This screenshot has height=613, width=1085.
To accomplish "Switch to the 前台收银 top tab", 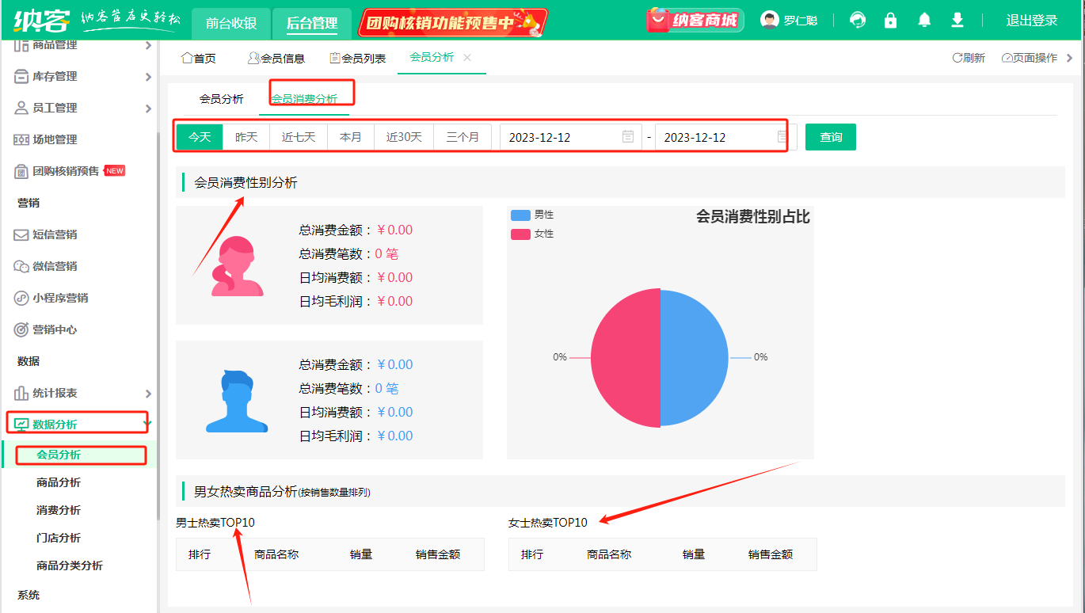I will pos(231,23).
